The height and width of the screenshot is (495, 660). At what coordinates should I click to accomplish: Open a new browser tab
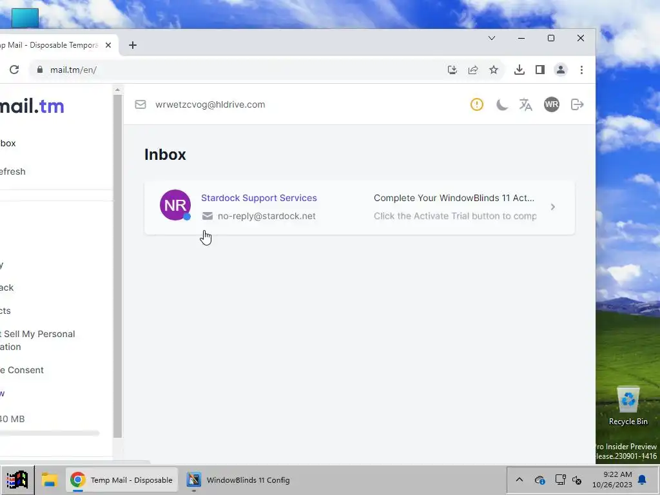[133, 45]
